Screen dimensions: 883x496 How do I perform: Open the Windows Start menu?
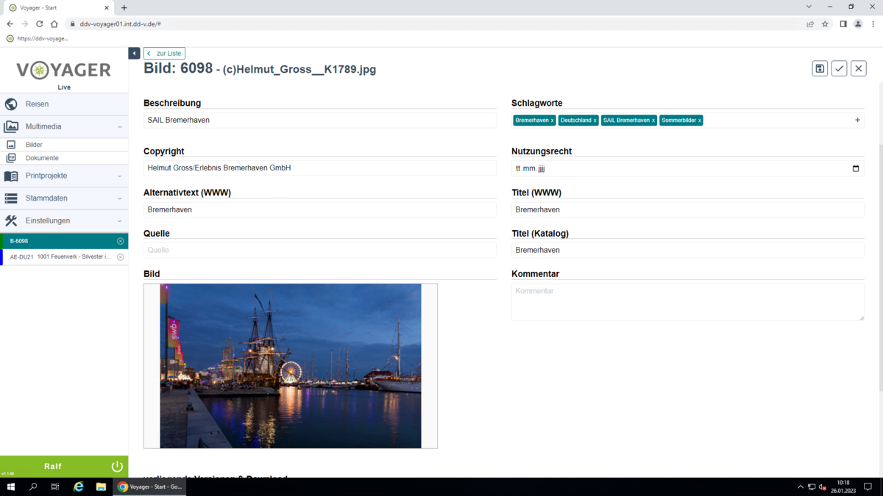pos(11,486)
